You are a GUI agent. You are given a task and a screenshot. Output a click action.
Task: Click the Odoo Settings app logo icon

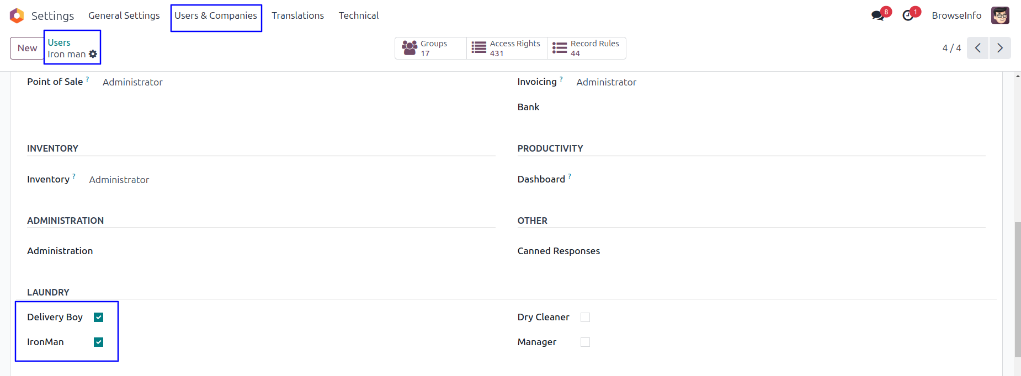click(x=17, y=15)
